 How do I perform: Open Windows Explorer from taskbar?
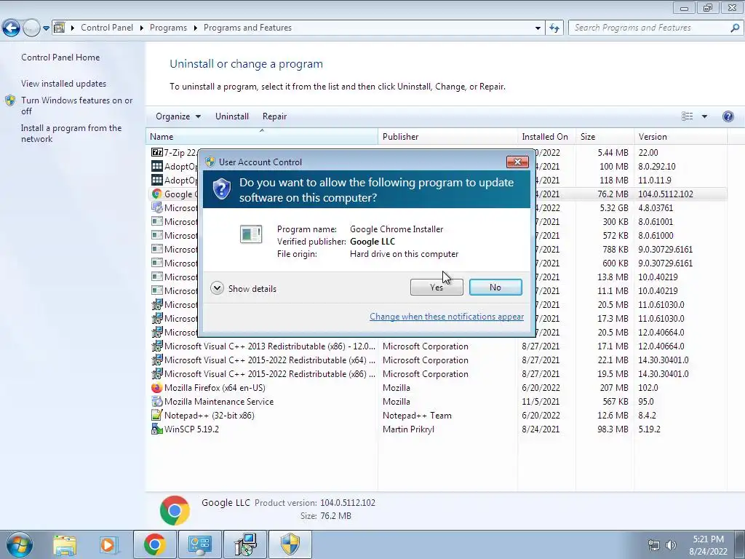pyautogui.click(x=65, y=544)
